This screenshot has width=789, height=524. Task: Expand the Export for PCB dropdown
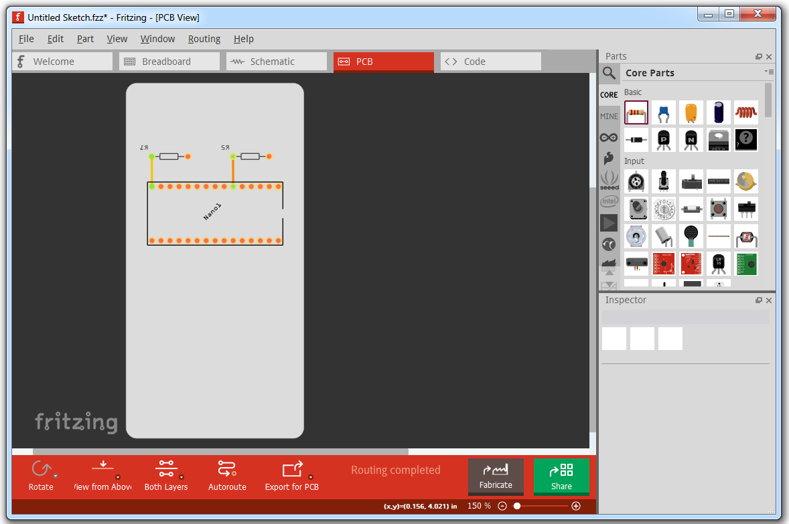pyautogui.click(x=310, y=477)
